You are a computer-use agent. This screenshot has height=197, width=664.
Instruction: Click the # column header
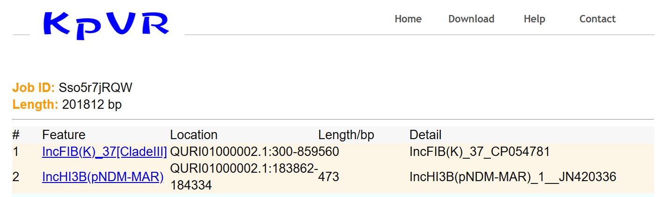[15, 135]
